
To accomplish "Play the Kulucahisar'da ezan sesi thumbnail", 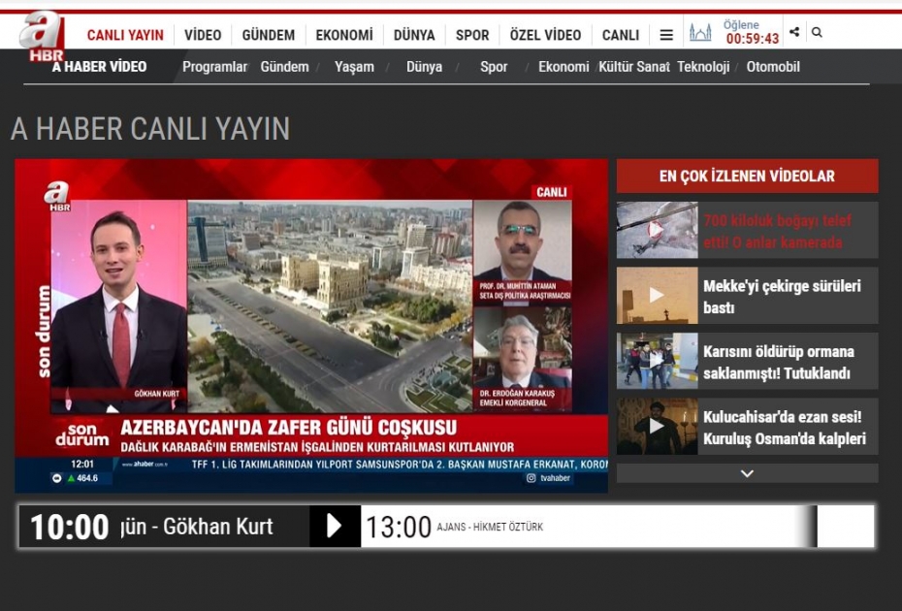I will (x=657, y=427).
